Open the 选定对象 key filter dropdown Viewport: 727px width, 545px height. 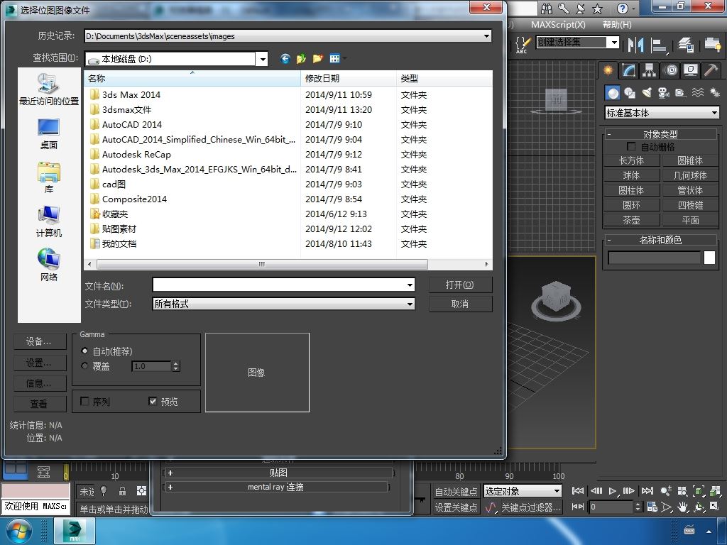[x=523, y=491]
